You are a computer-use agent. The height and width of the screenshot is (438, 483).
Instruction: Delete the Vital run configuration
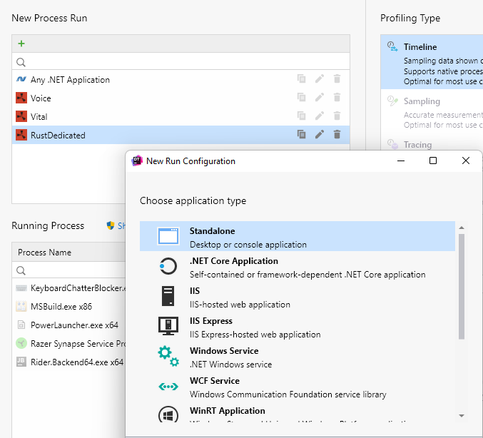[337, 116]
